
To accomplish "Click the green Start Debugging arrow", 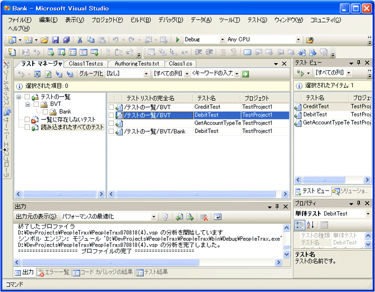I will (x=178, y=40).
